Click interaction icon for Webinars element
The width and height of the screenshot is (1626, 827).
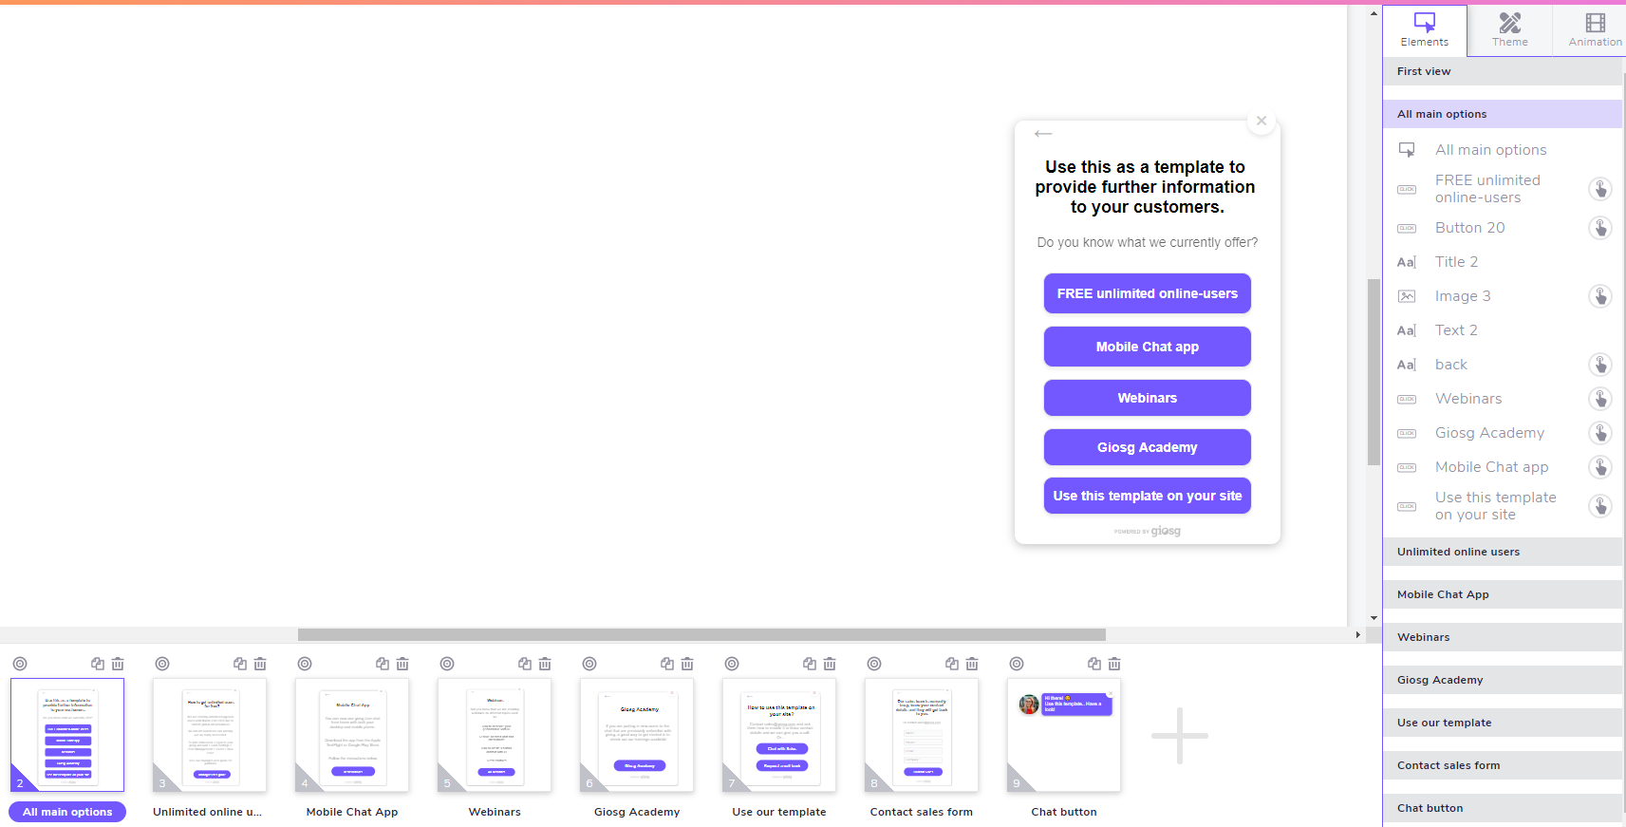pos(1600,399)
